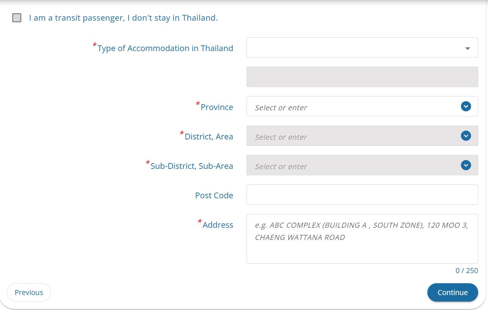
Task: Go back using the Previous button
Action: [x=29, y=292]
